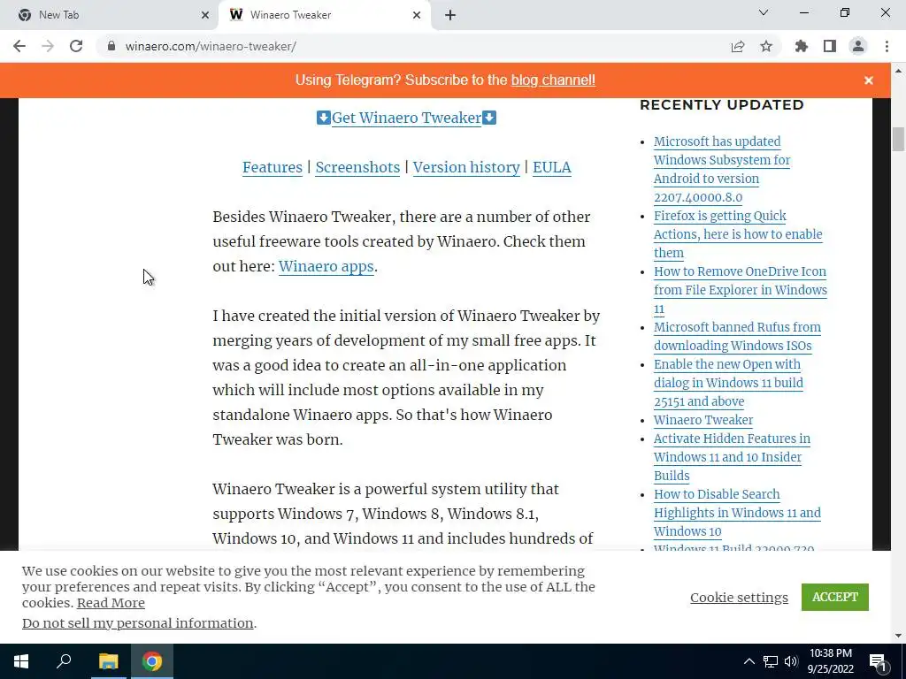
Task: Click the scrollbar up arrow
Action: click(x=898, y=71)
